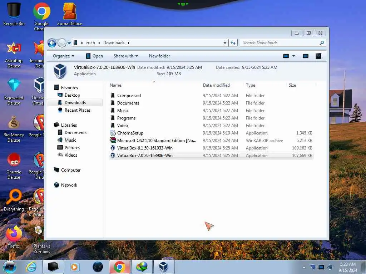Toggle the preview pane button

306,56
